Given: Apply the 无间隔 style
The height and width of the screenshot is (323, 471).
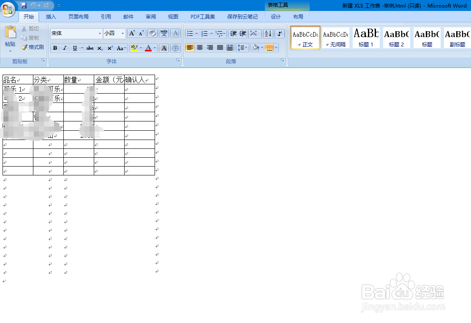Looking at the screenshot, I should pos(336,38).
